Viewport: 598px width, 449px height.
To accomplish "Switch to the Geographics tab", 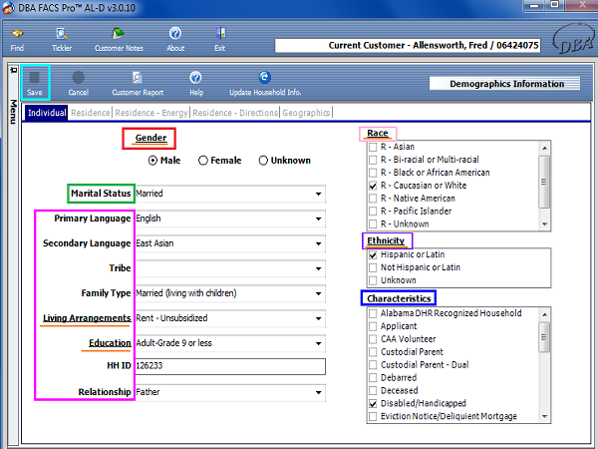I will point(306,113).
